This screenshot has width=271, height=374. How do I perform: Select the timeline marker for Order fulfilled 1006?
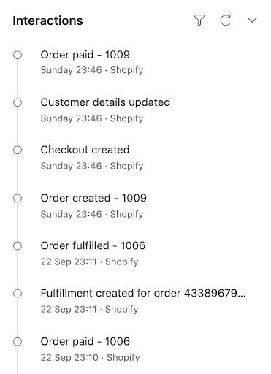(x=18, y=245)
